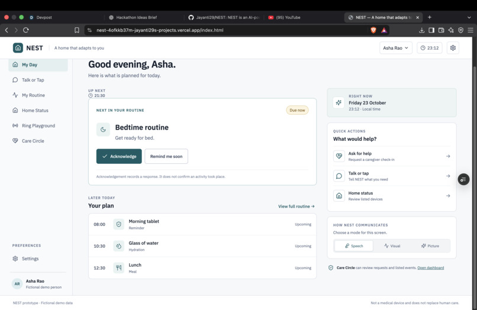Open View full routine link
Screen dimensions: 477x310
coord(296,206)
